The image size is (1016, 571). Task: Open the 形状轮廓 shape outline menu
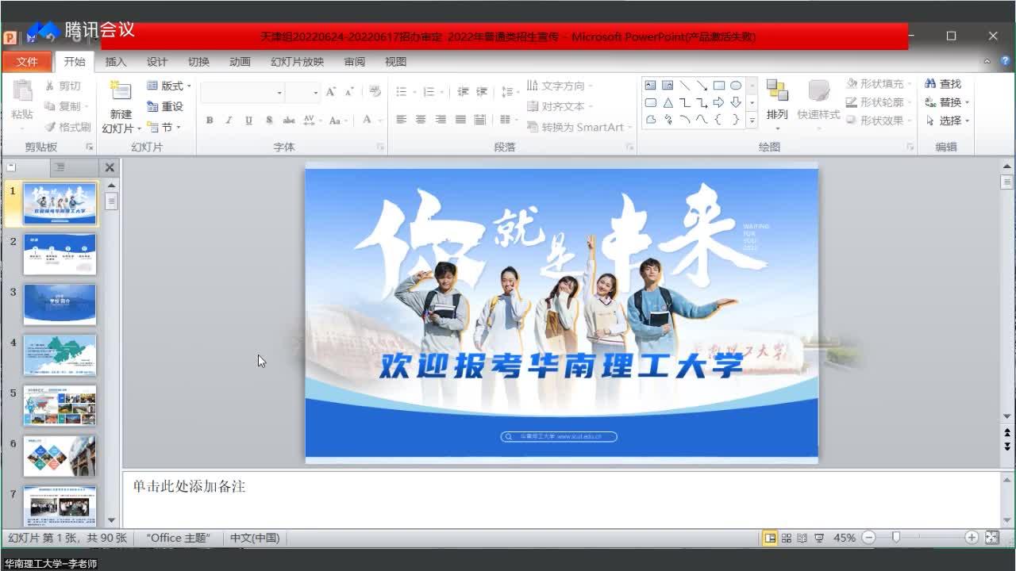[x=877, y=102]
